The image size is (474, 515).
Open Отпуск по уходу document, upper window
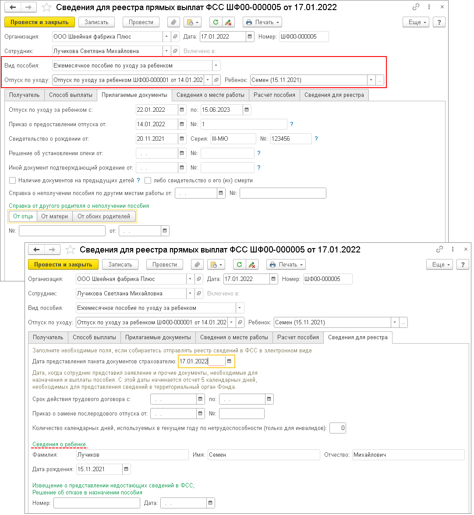[216, 80]
